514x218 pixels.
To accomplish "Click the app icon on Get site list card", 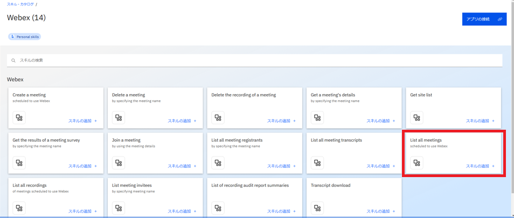I will 416,118.
